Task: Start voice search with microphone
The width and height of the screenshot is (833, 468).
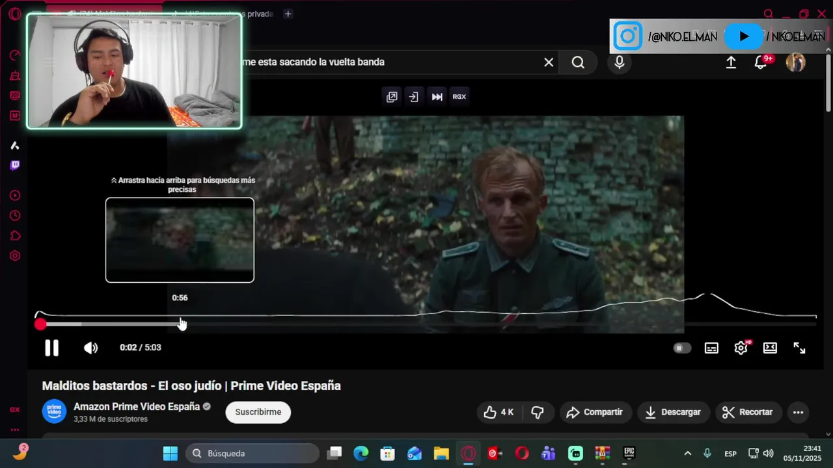Action: pos(619,62)
